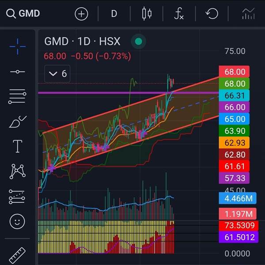Open the Fibonacci retracement lines tool
Image resolution: width=265 pixels, height=265 pixels.
pyautogui.click(x=17, y=96)
